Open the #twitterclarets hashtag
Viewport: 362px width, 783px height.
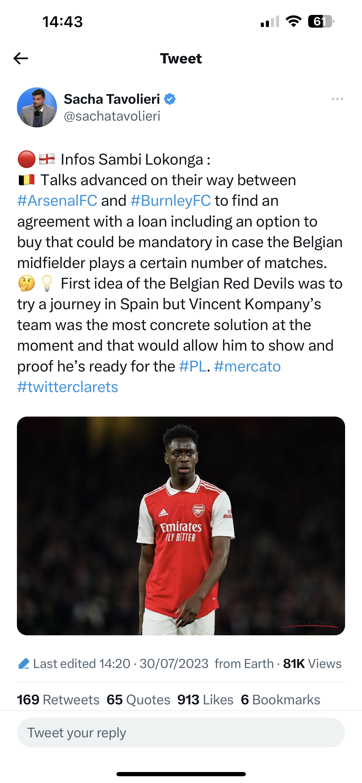(67, 387)
